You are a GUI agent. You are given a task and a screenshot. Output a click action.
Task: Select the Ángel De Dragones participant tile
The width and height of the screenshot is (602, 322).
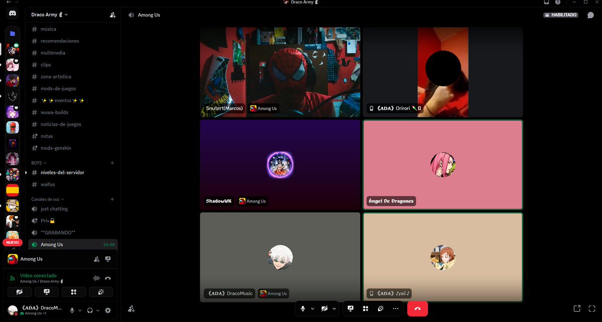point(442,165)
